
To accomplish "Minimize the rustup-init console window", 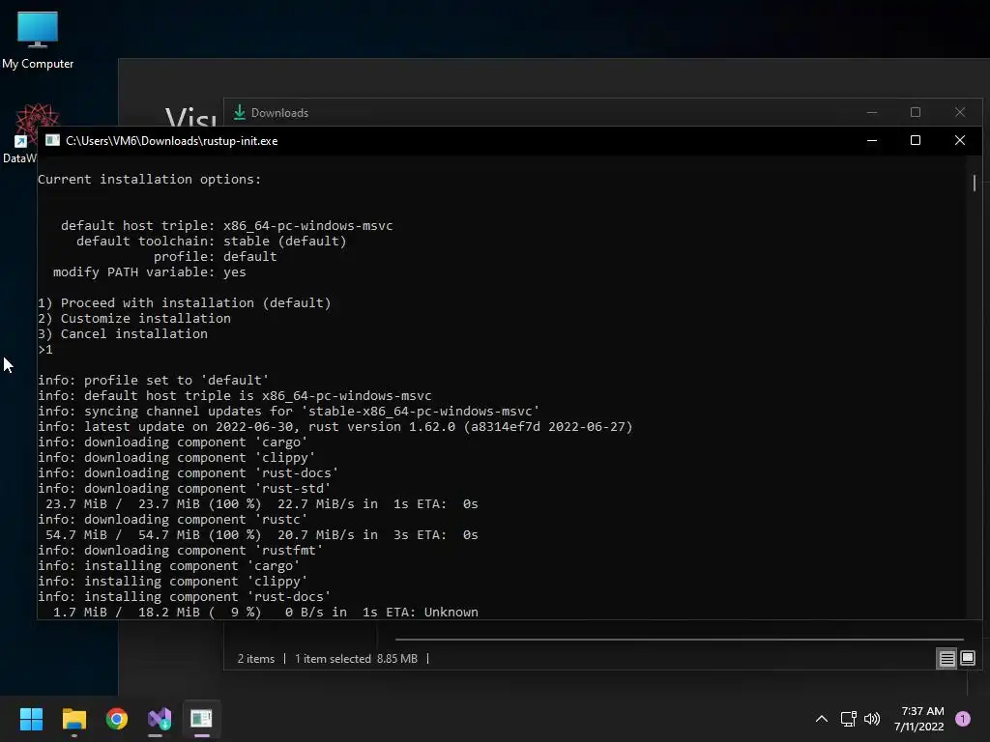I will (x=872, y=141).
